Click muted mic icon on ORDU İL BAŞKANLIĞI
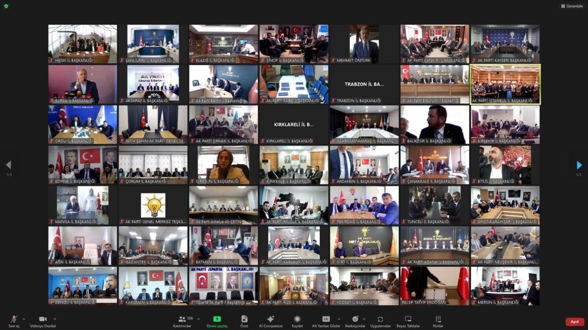The height and width of the screenshot is (330, 588). point(52,141)
